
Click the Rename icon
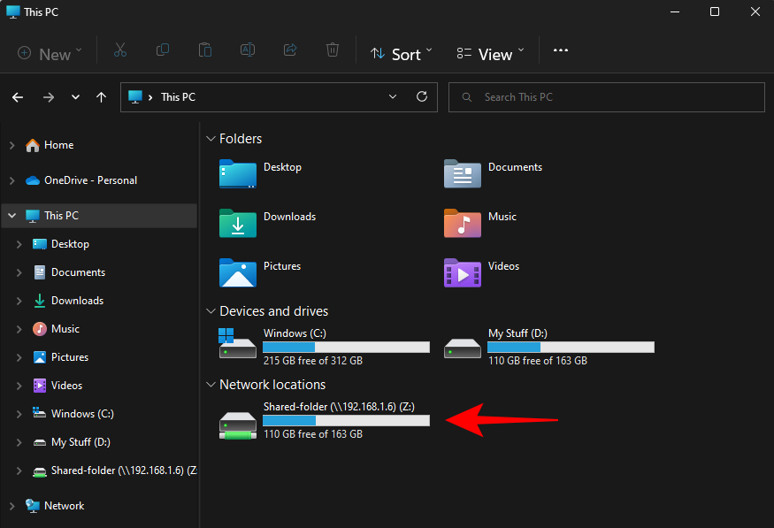point(248,50)
